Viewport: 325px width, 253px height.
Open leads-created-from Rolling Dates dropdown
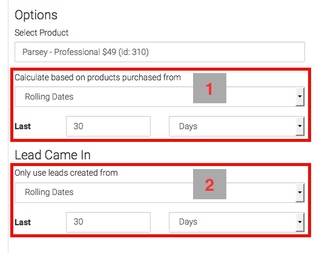click(x=159, y=193)
